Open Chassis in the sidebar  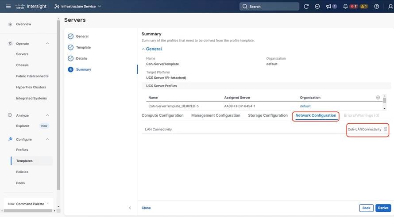pos(23,65)
